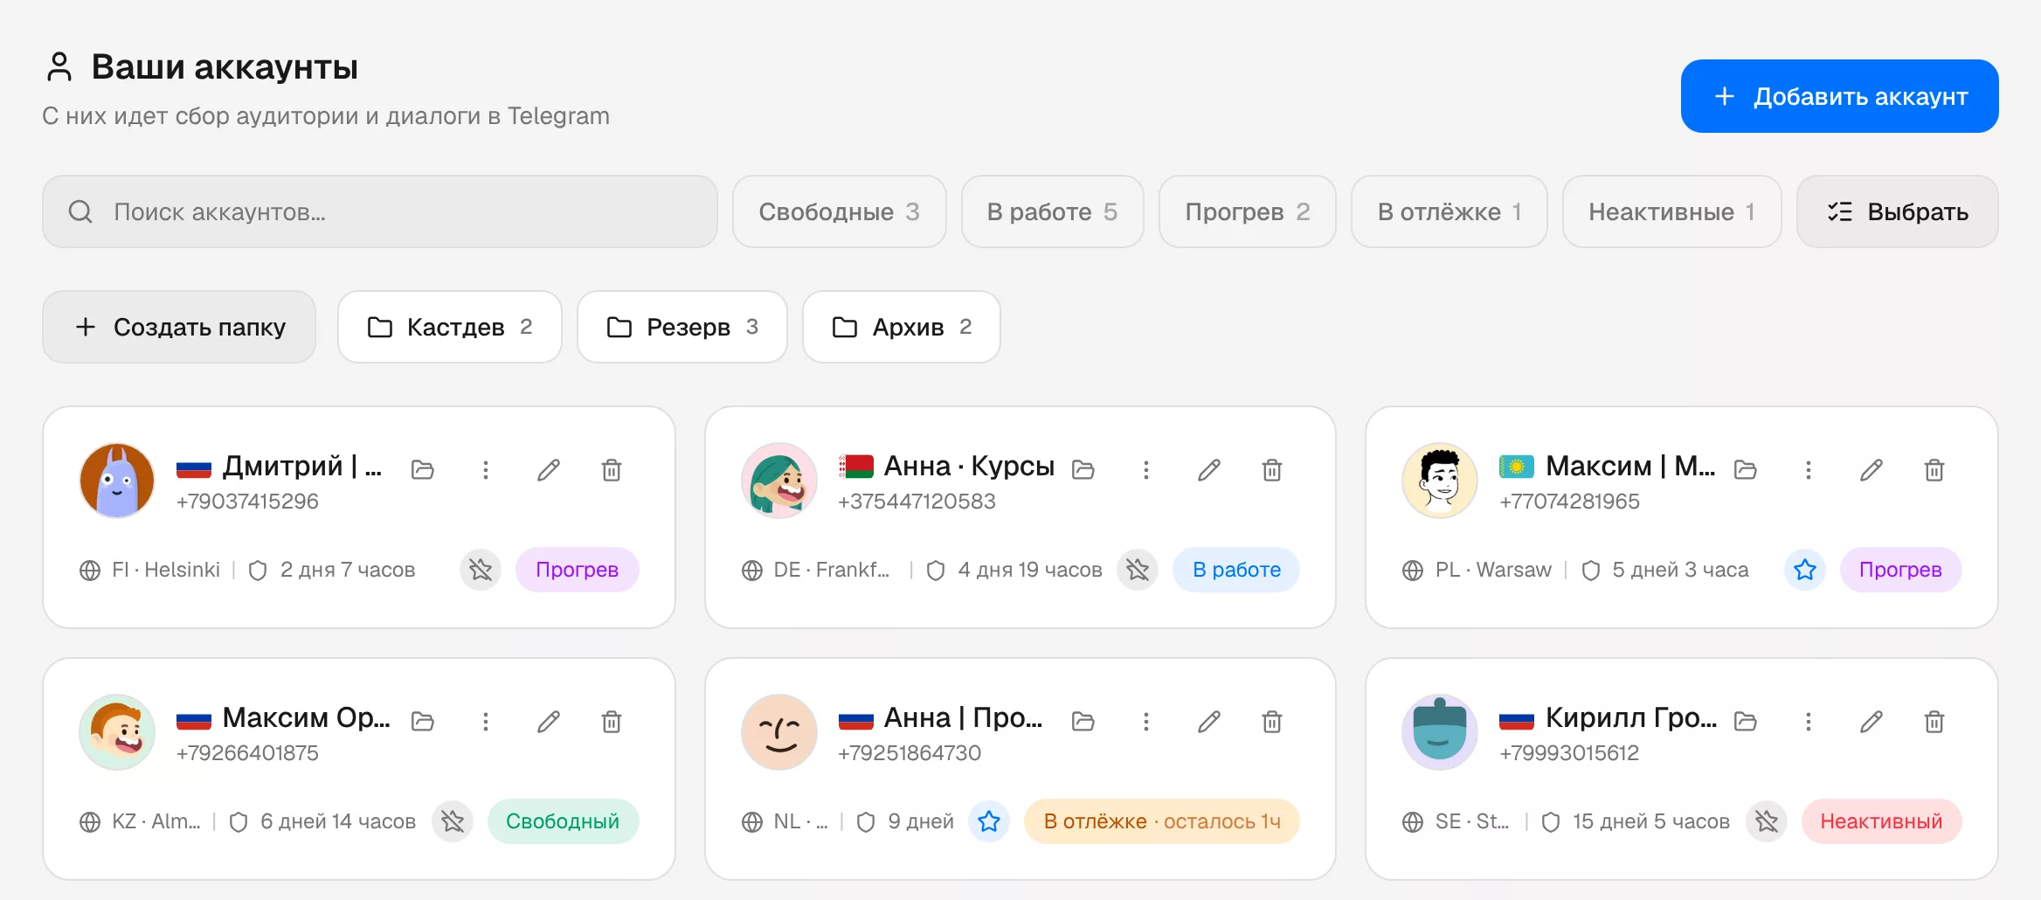Filter by В работе accounts
Screen dimensions: 2041x900
(1052, 211)
